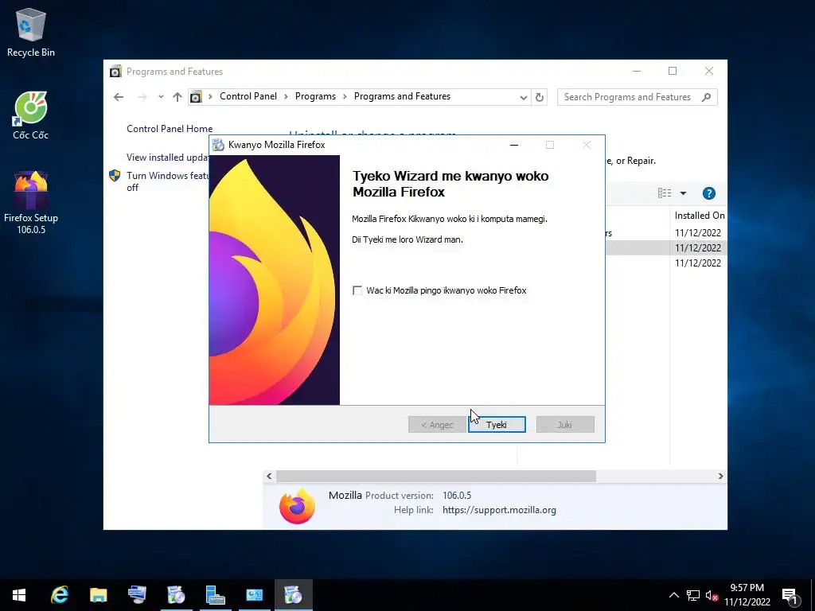Click the Programs and Features breadcrumb
815x611 pixels.
(402, 96)
